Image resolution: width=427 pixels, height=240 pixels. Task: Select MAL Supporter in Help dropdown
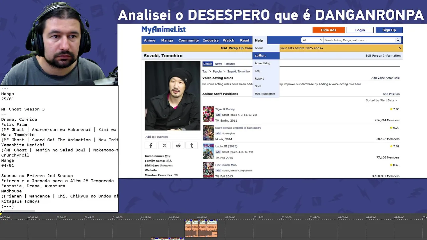[x=266, y=94]
